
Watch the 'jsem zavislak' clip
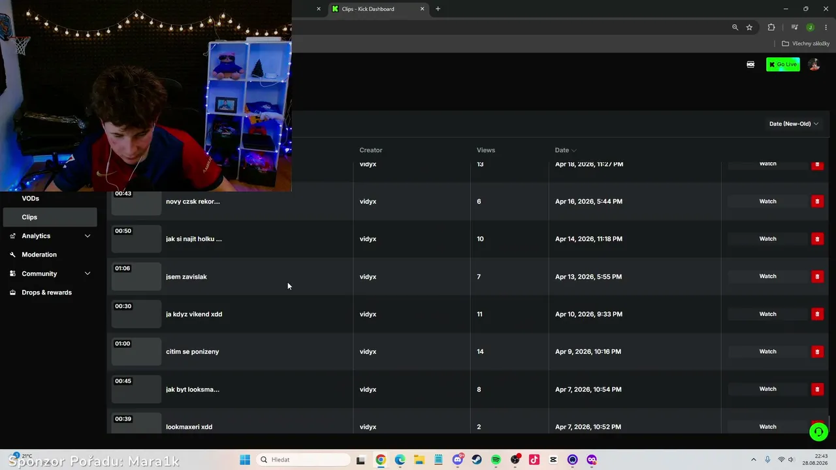pyautogui.click(x=767, y=277)
